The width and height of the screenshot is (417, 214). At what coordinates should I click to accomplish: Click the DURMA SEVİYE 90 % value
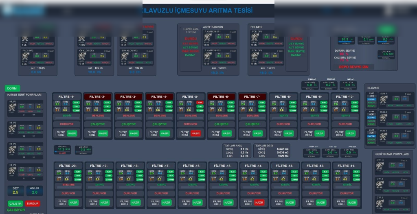click(344, 54)
